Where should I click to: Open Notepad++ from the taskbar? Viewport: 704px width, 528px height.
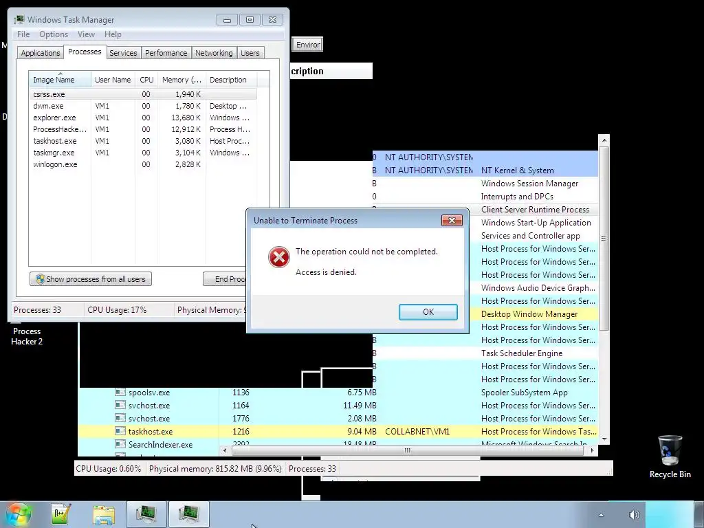click(60, 514)
